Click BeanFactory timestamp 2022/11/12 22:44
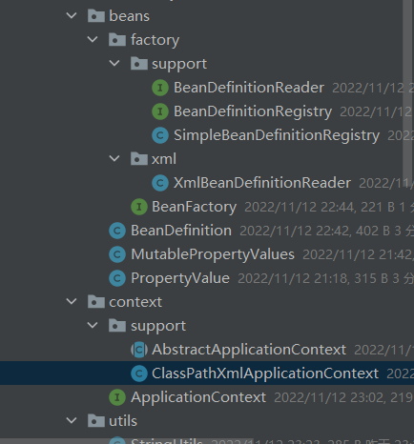 (299, 207)
